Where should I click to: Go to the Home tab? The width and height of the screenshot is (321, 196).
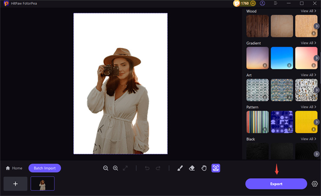click(14, 168)
